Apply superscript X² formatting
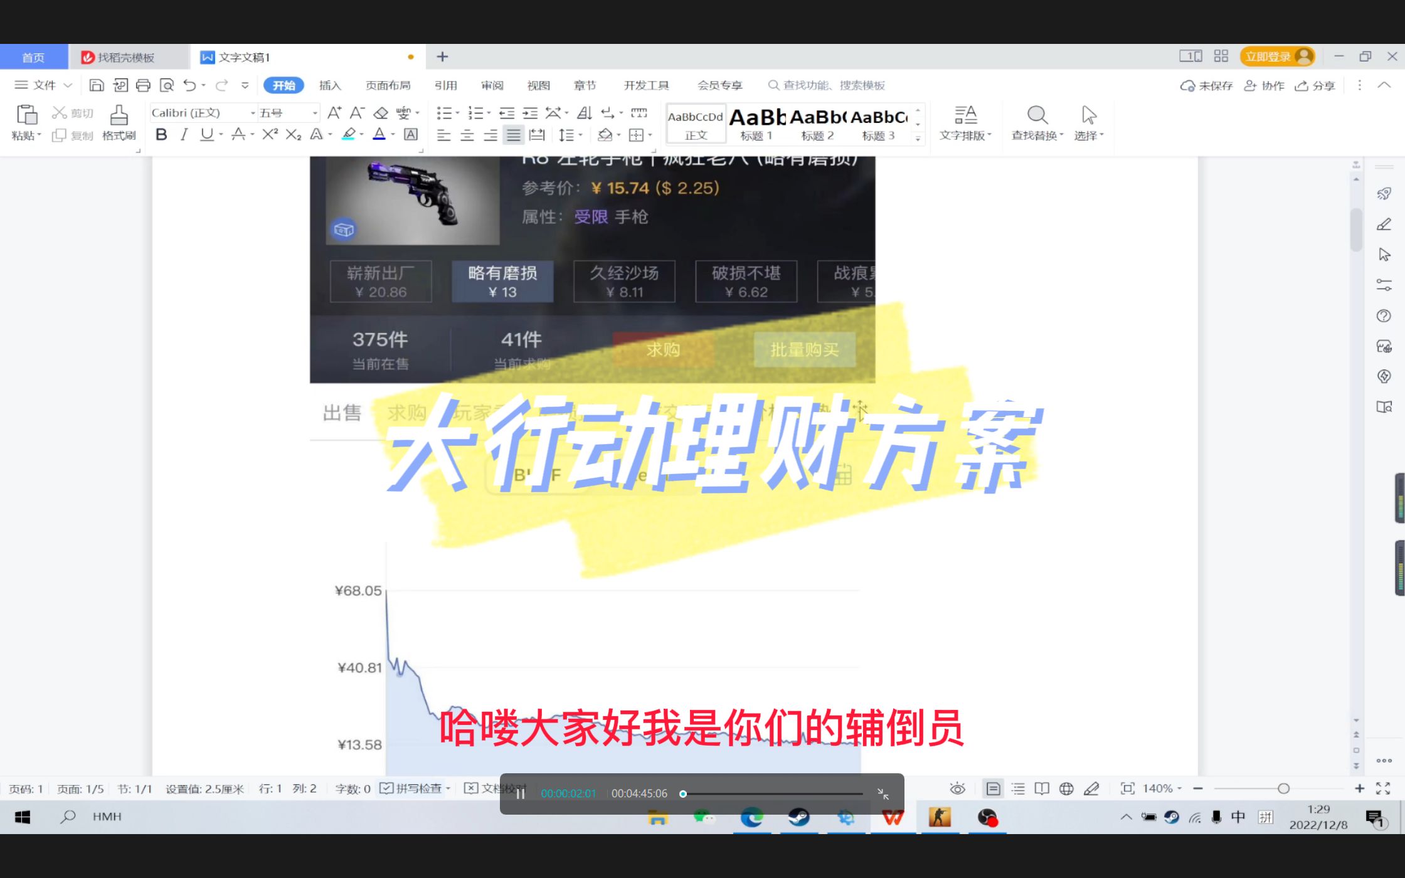 pyautogui.click(x=270, y=134)
